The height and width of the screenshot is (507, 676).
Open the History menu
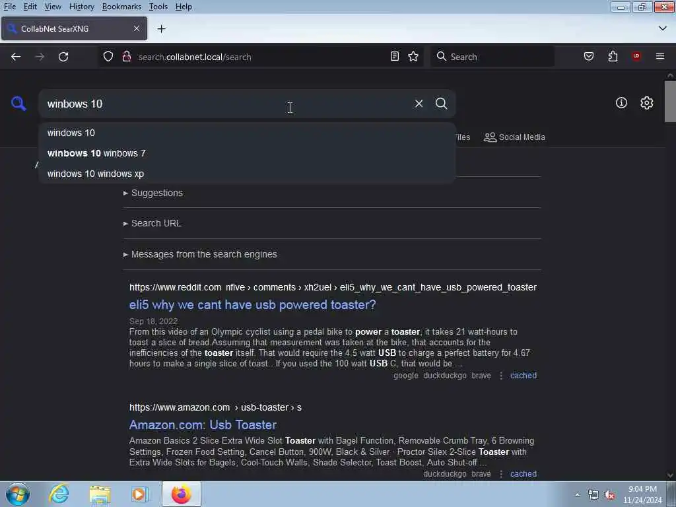(81, 7)
